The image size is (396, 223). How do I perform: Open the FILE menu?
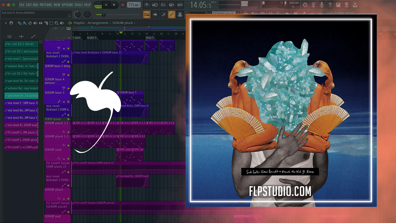point(22,5)
